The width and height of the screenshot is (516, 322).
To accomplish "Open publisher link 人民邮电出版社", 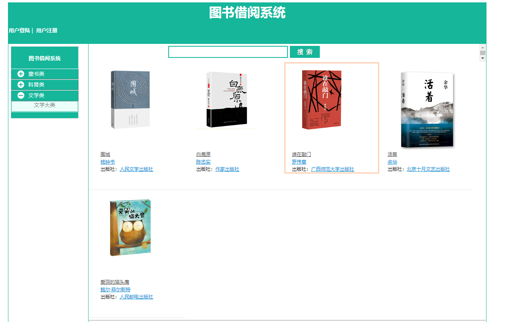I will 136,297.
